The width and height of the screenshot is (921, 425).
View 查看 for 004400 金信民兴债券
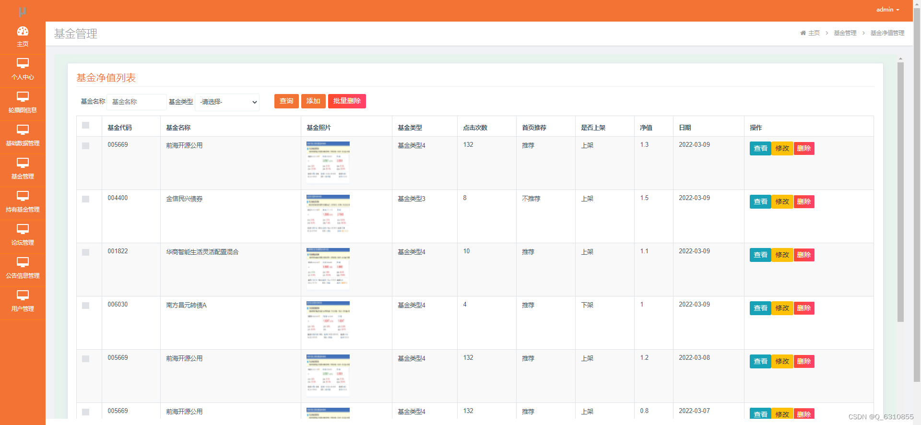760,202
